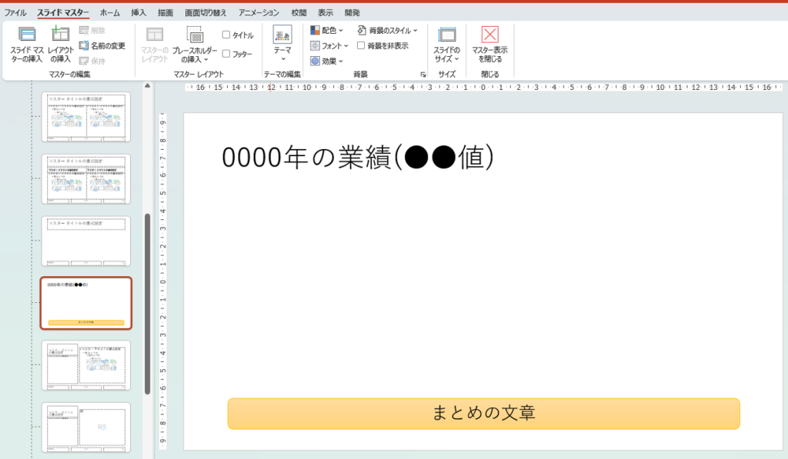Switch to the ホーム tab
Image resolution: width=788 pixels, height=459 pixels.
click(110, 13)
